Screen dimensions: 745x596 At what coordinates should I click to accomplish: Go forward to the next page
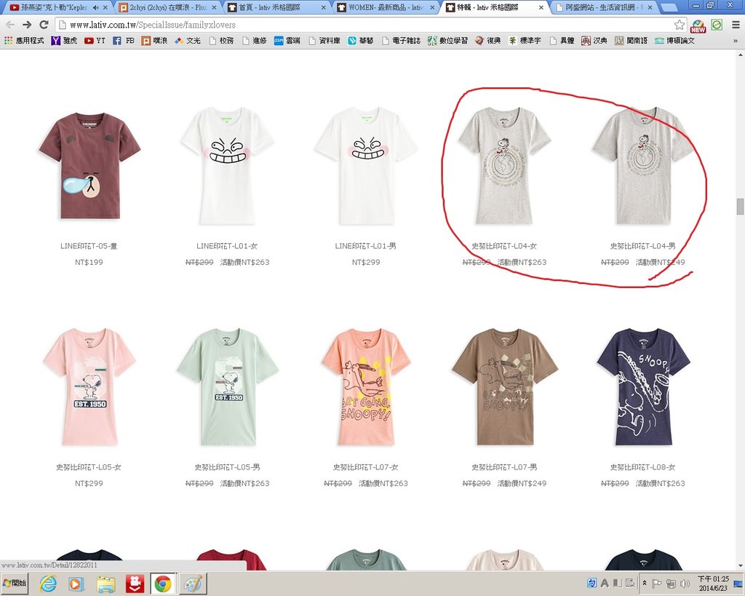tap(27, 25)
